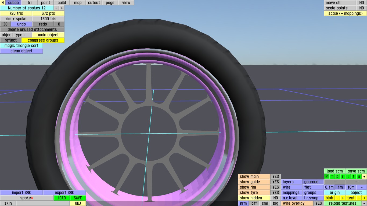The image size is (367, 206).
Task: Click the green b view button
Action: 337,176
